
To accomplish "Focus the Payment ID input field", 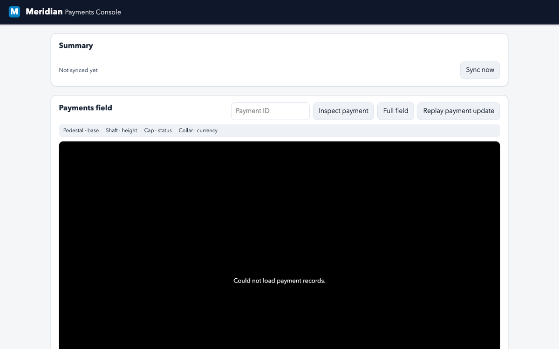I will coord(270,111).
